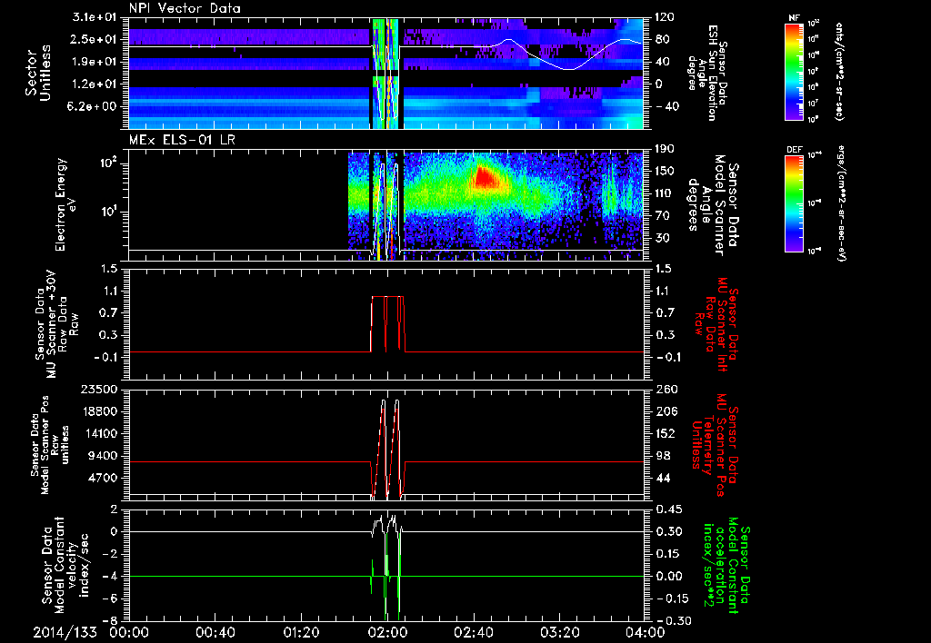Click the "44" telemetry tick label
Image resolution: width=931 pixels, height=643 pixels.
(x=661, y=478)
